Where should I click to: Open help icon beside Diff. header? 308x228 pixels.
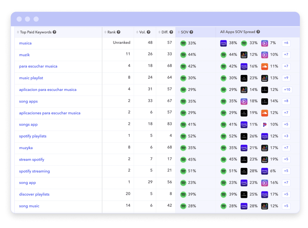tap(171, 32)
